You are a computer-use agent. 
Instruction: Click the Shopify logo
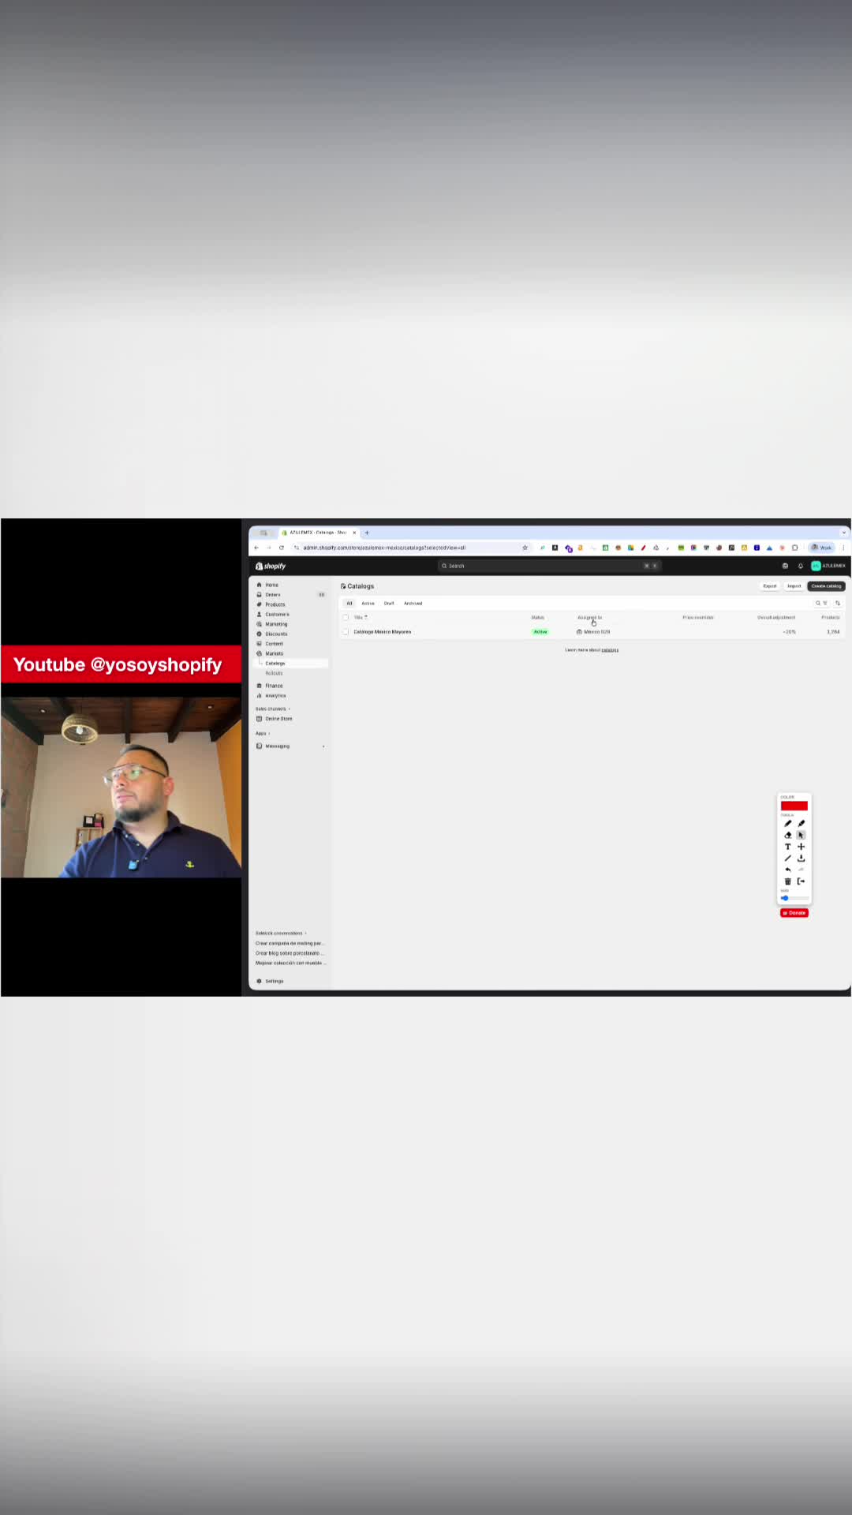[x=271, y=566]
